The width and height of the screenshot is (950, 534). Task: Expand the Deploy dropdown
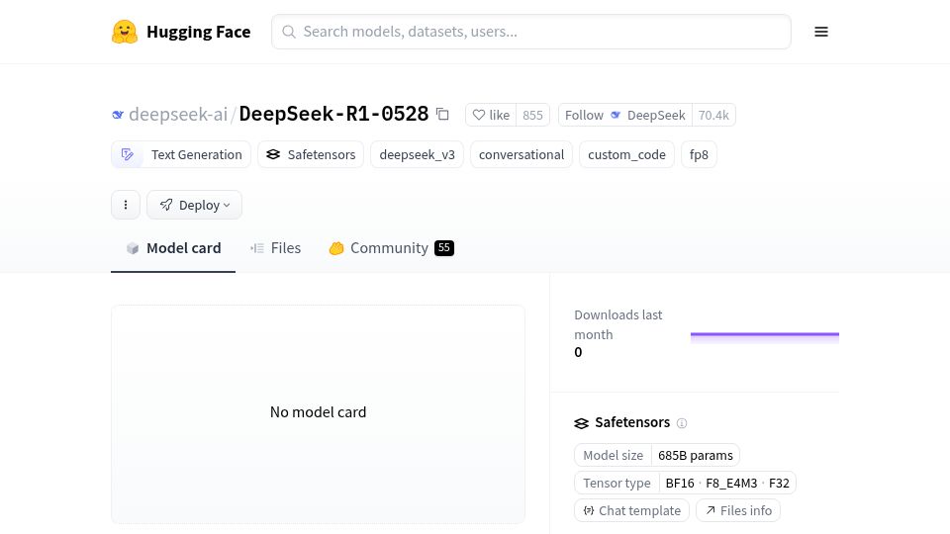pyautogui.click(x=194, y=205)
